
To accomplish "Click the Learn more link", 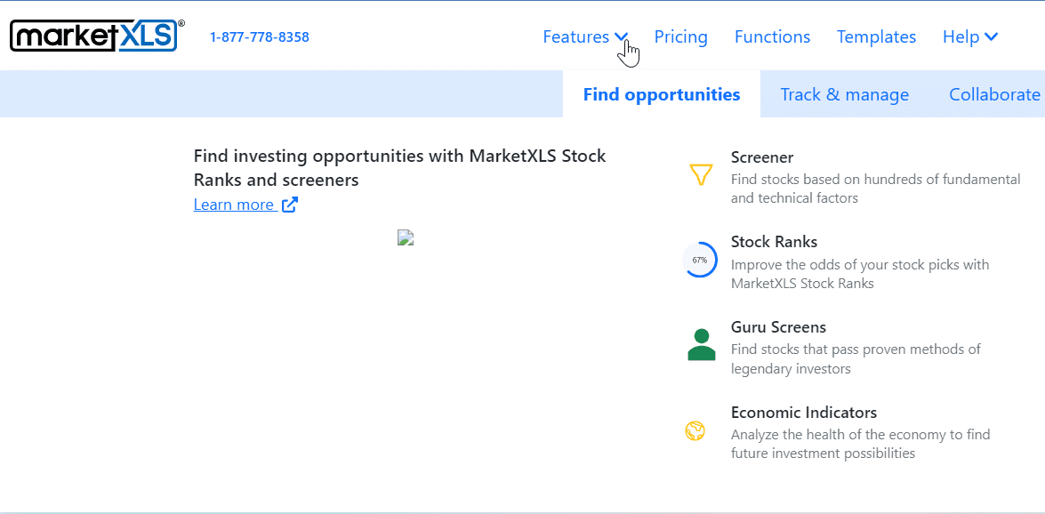I will pyautogui.click(x=234, y=205).
